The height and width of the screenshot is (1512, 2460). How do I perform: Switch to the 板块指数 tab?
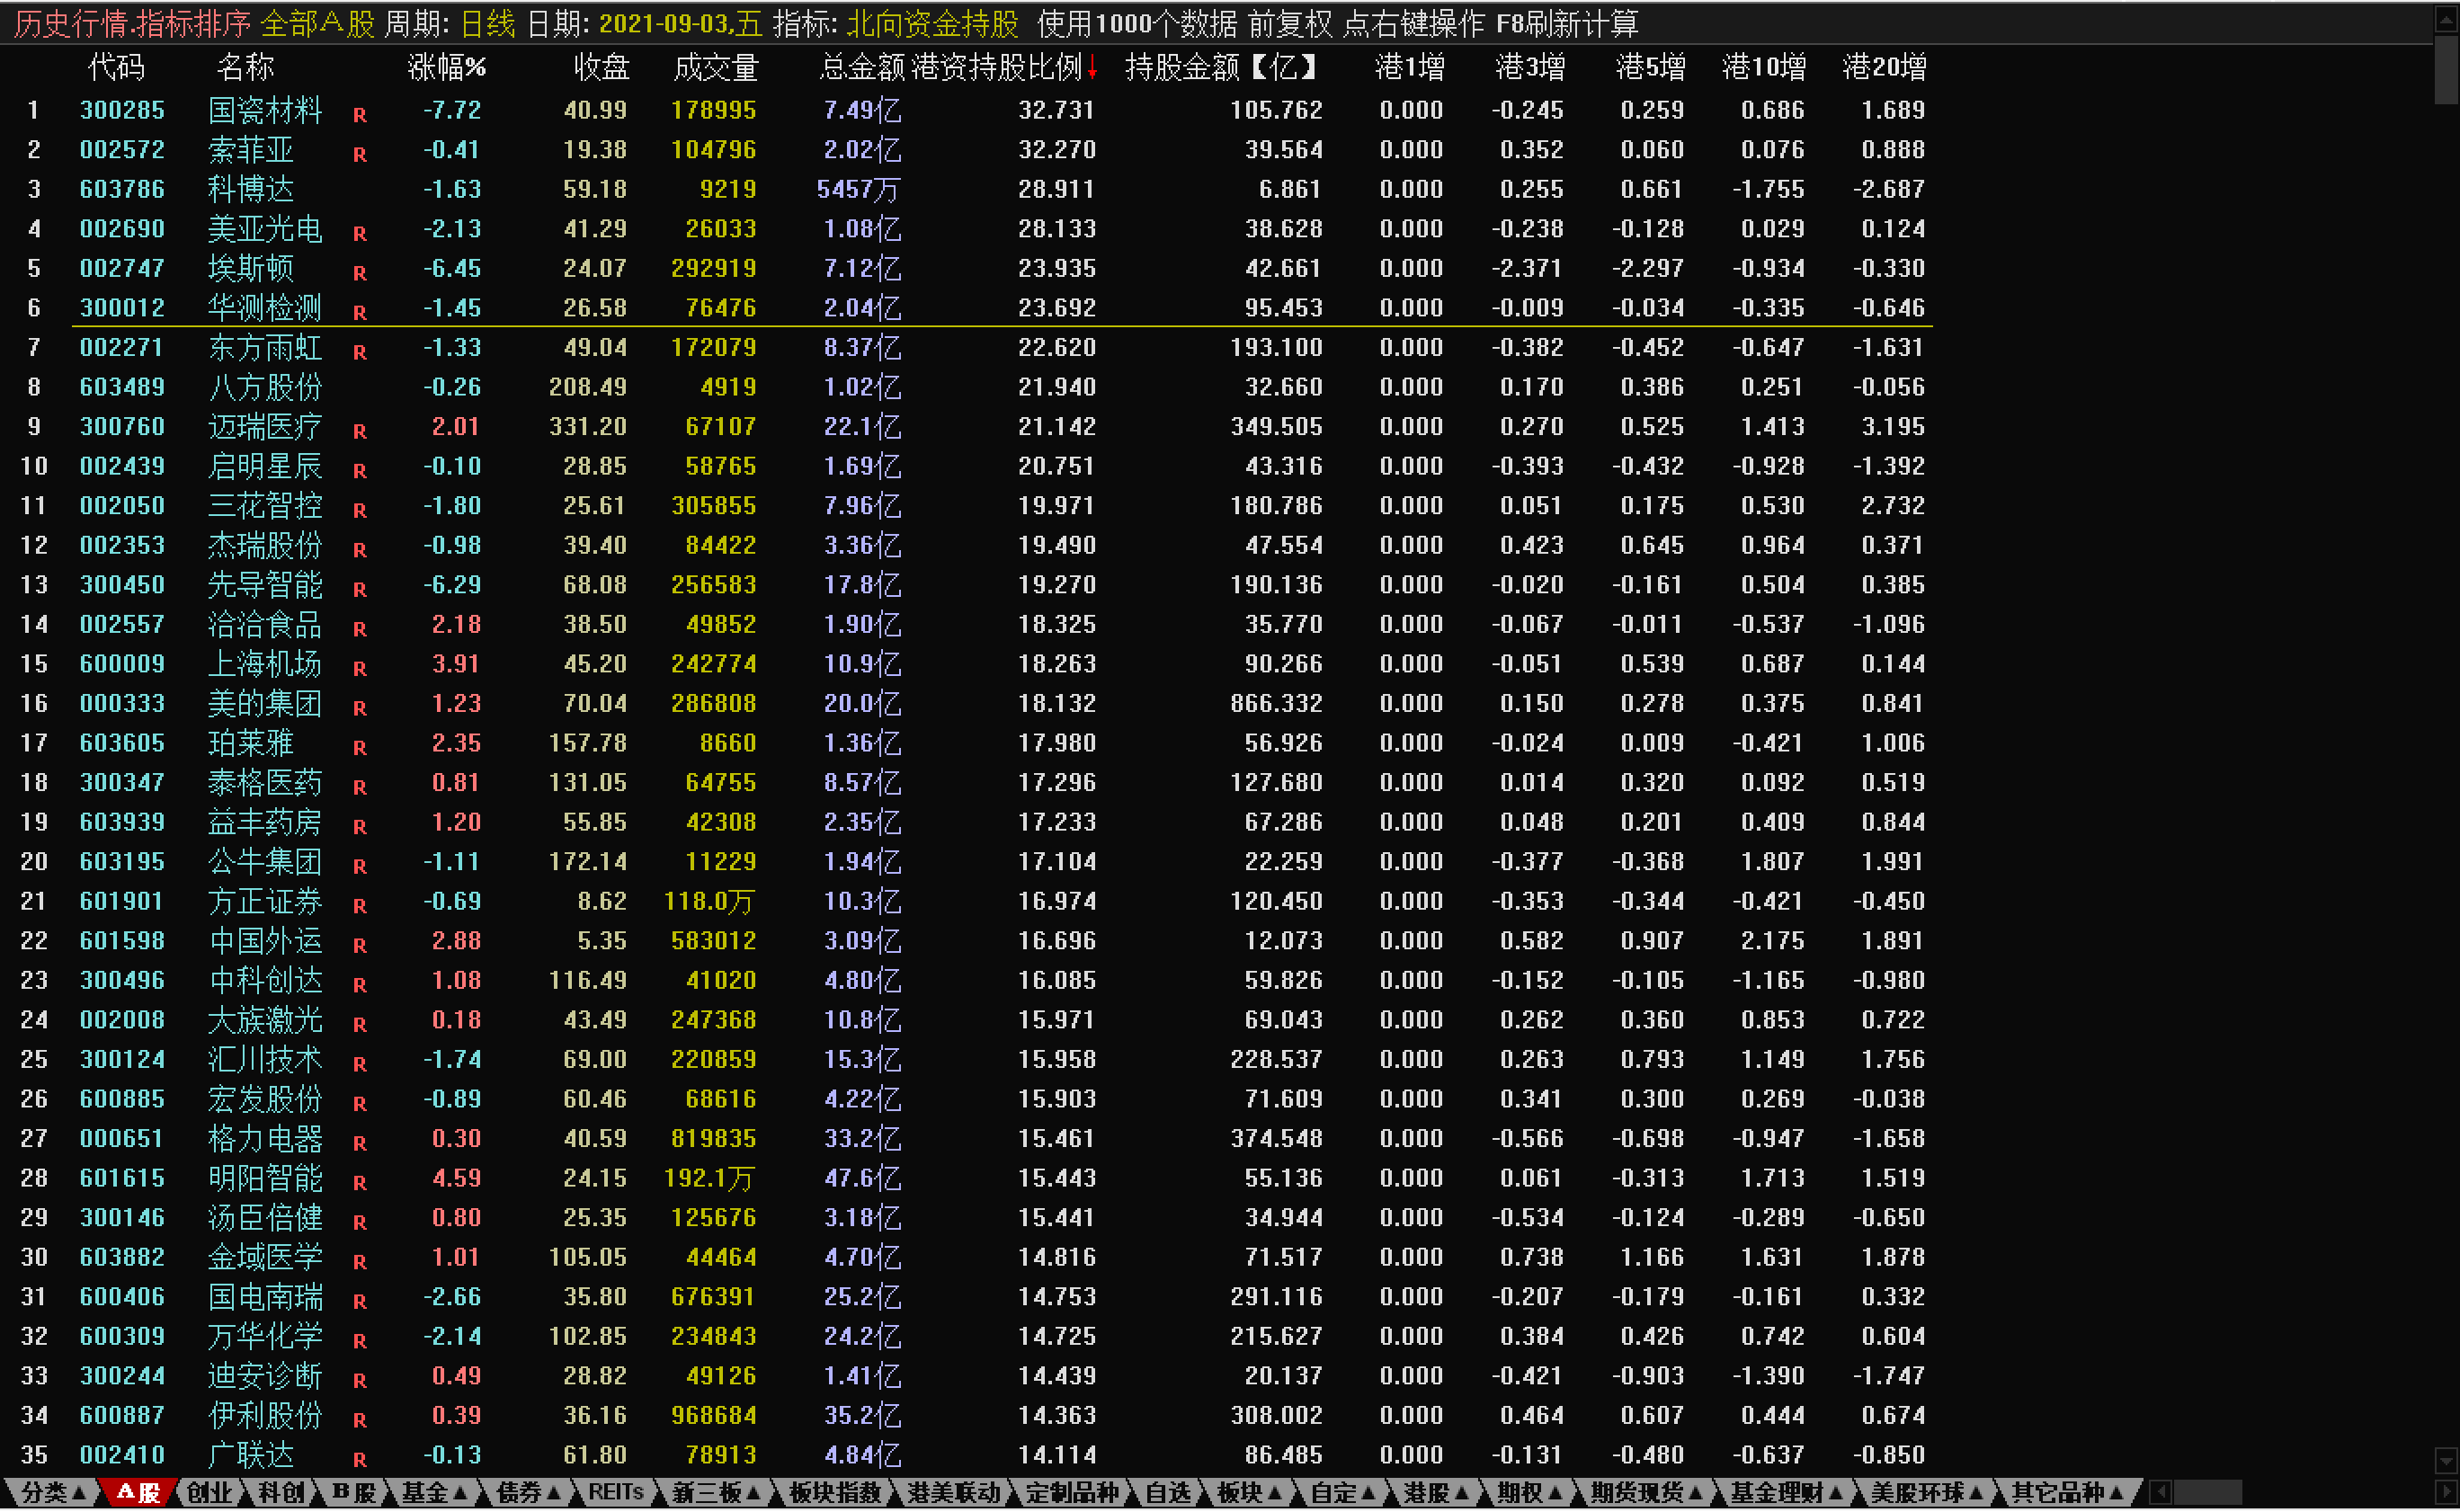click(x=835, y=1492)
